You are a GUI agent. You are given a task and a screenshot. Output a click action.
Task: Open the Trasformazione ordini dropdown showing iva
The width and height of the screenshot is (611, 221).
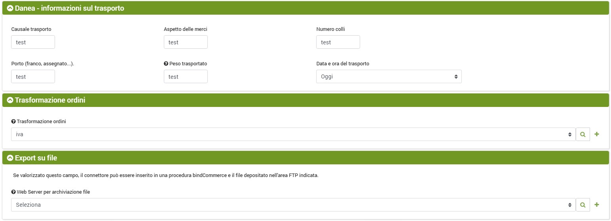coord(293,134)
